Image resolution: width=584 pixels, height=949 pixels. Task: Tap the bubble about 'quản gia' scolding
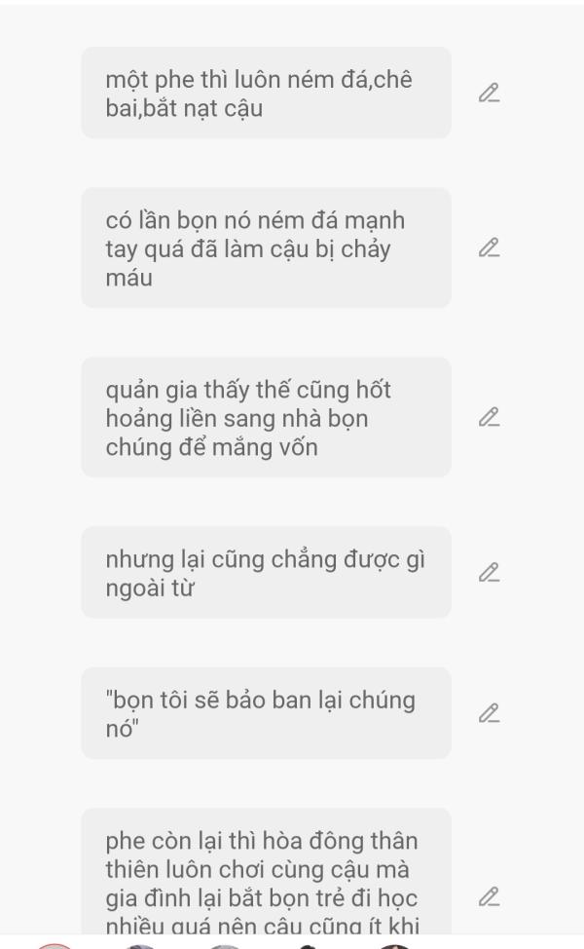(x=266, y=417)
